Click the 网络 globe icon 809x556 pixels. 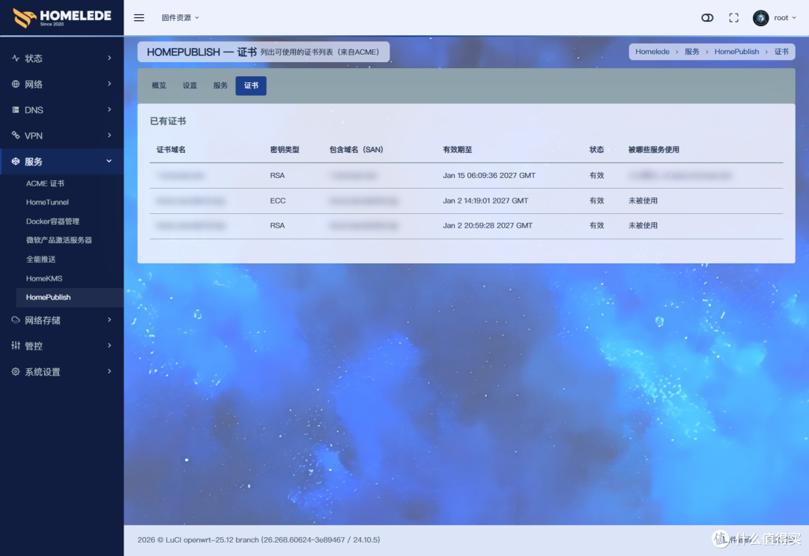[x=16, y=84]
